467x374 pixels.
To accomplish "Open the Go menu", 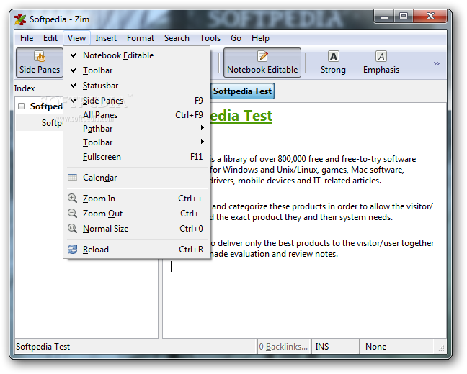I will 236,38.
